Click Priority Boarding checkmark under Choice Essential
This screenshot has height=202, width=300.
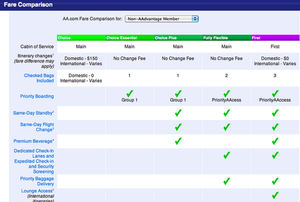click(x=129, y=93)
